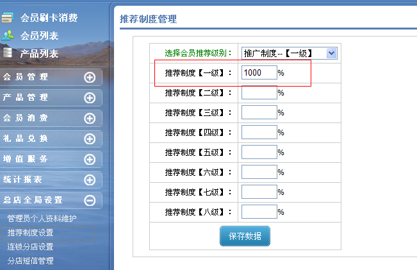Open 管理员个人资料维护 menu item
The image size is (417, 270).
pyautogui.click(x=42, y=219)
